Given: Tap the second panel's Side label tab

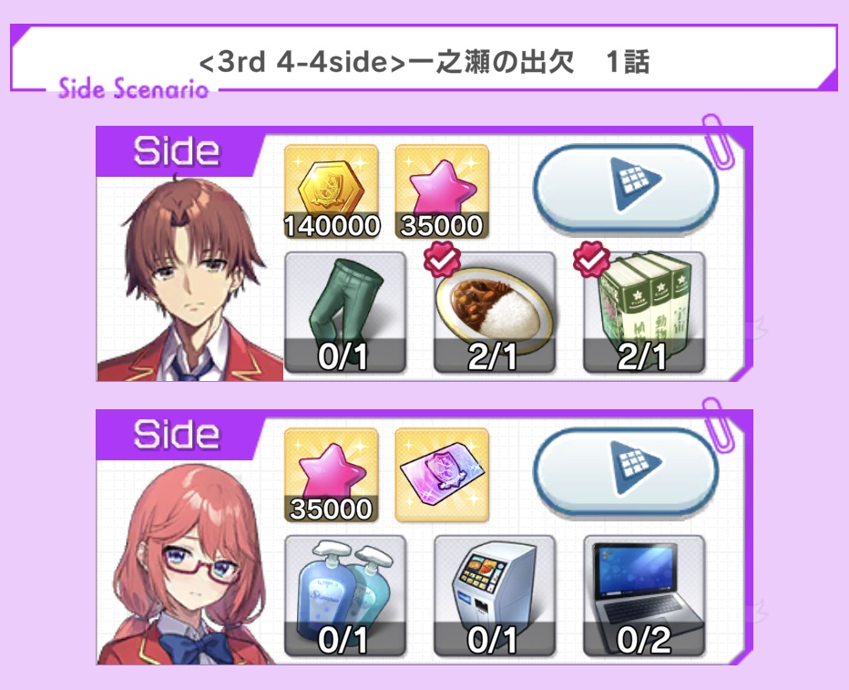Looking at the screenshot, I should coord(178,435).
